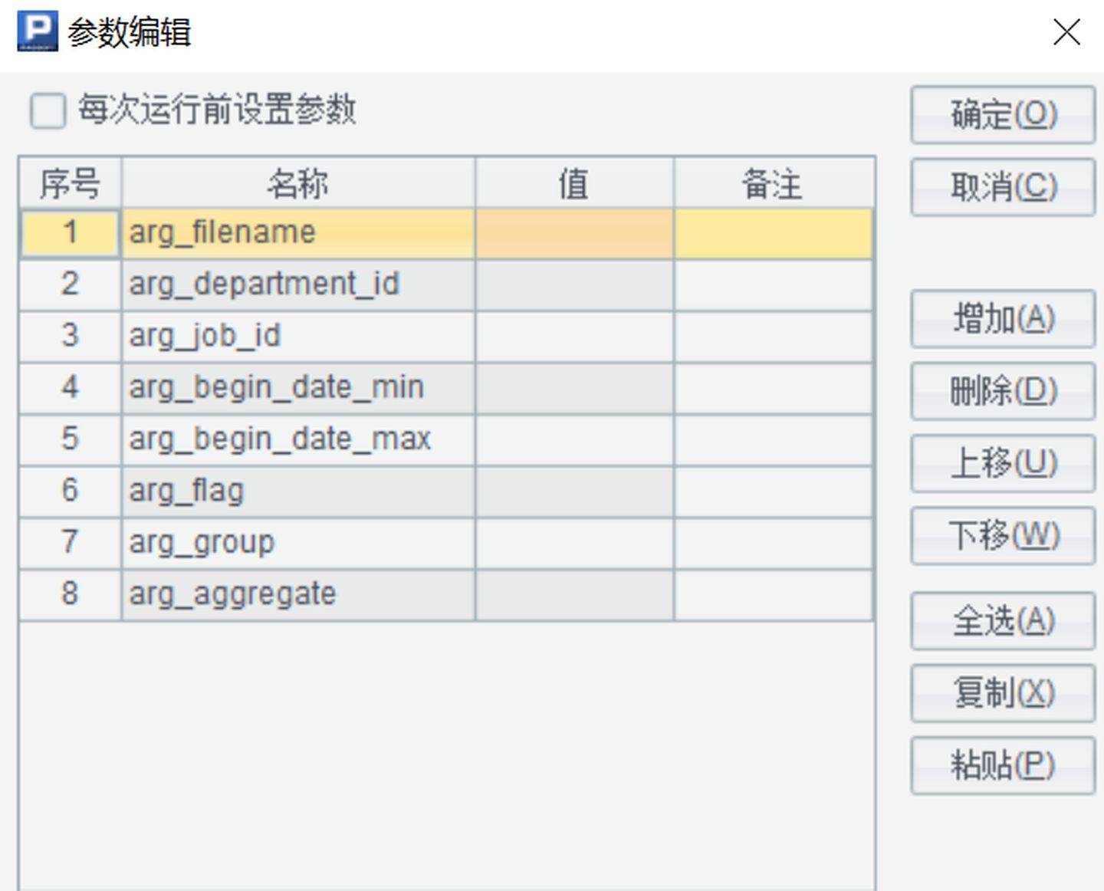The width and height of the screenshot is (1104, 891).
Task: Click the 备注 cell for arg_job_id
Action: tap(774, 337)
